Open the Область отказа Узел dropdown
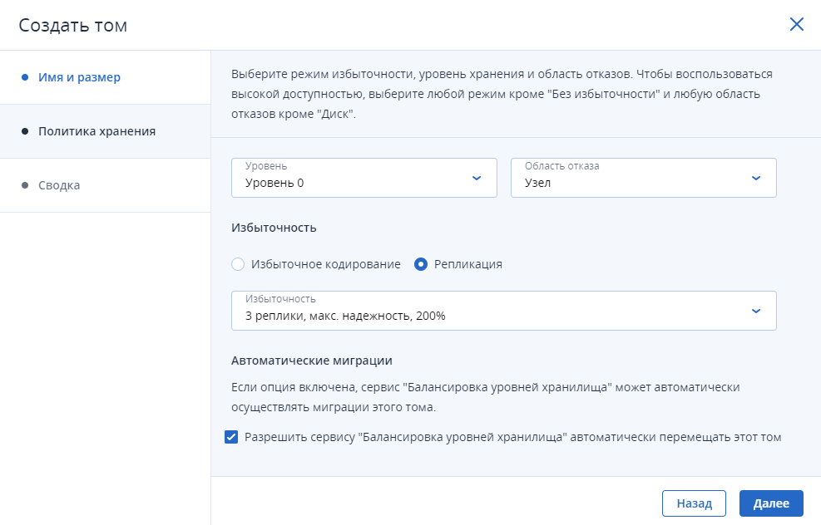This screenshot has width=821, height=525. point(644,178)
